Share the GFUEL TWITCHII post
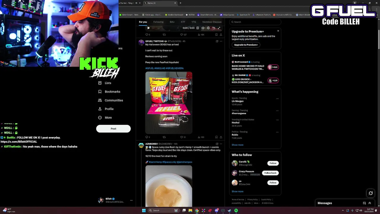 [x=221, y=137]
